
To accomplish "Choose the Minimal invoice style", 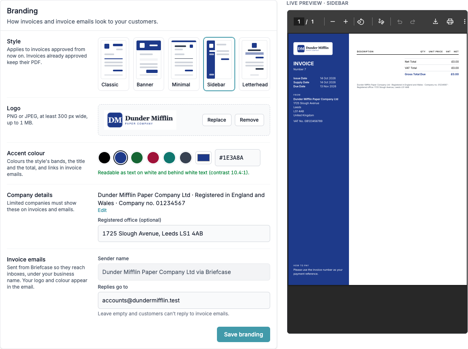I will pyautogui.click(x=184, y=64).
